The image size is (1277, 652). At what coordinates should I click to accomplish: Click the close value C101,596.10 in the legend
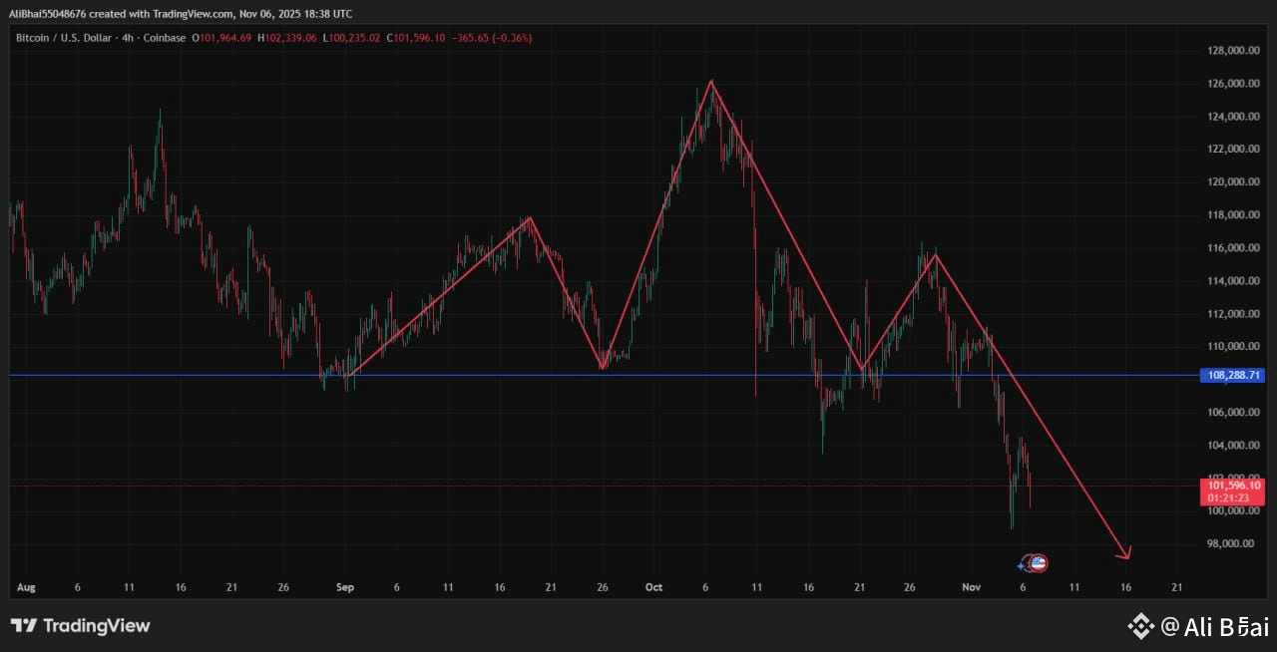tap(418, 38)
